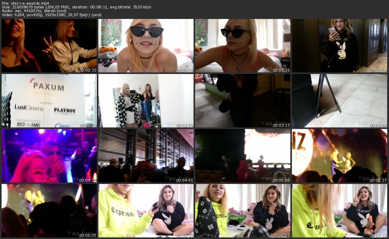Click the Video h264 info line

click(51, 15)
